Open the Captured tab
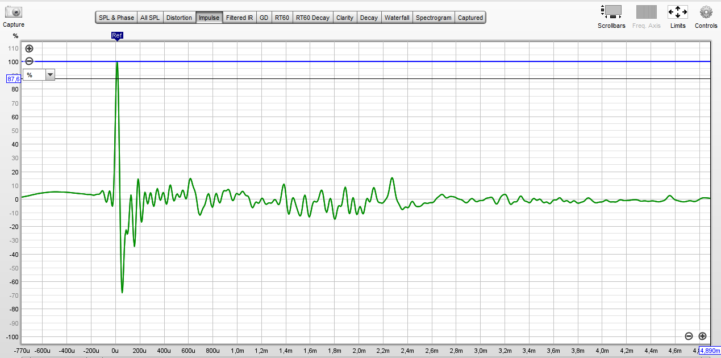The height and width of the screenshot is (358, 721). (x=470, y=18)
